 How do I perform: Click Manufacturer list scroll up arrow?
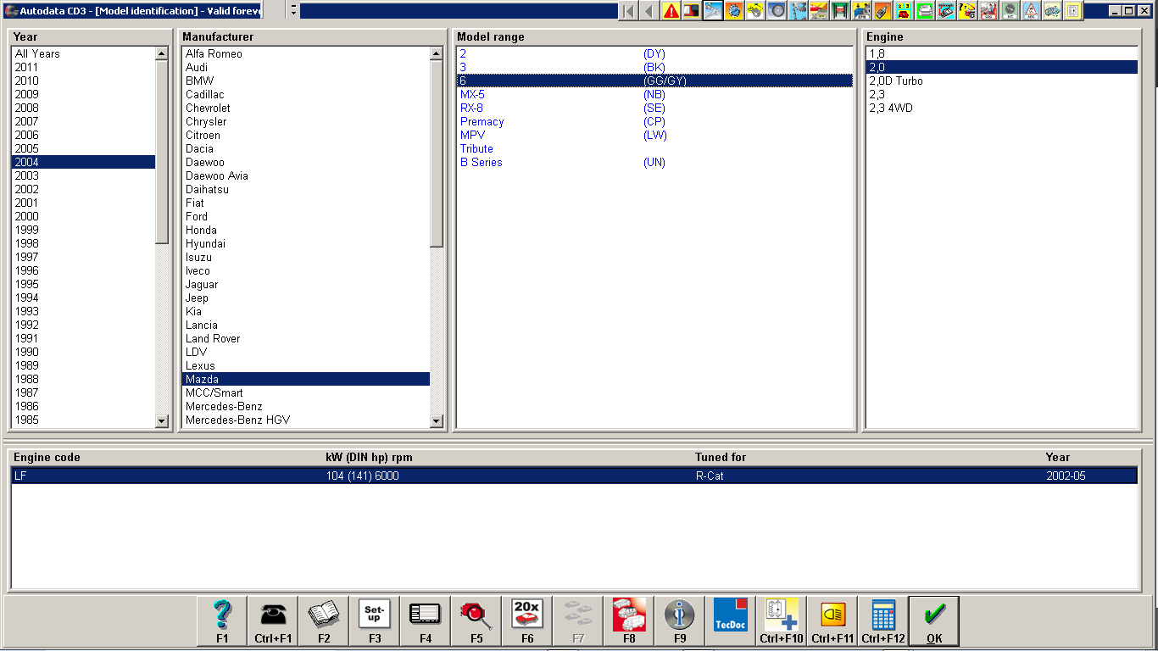pyautogui.click(x=437, y=53)
